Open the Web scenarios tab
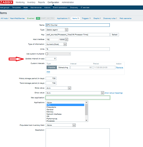 click(x=125, y=18)
